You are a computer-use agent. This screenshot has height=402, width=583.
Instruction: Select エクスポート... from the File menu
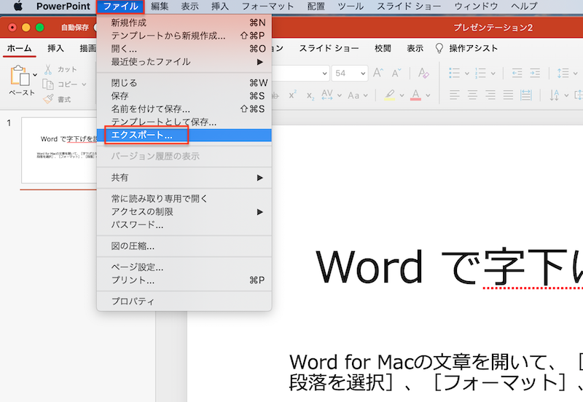point(184,135)
